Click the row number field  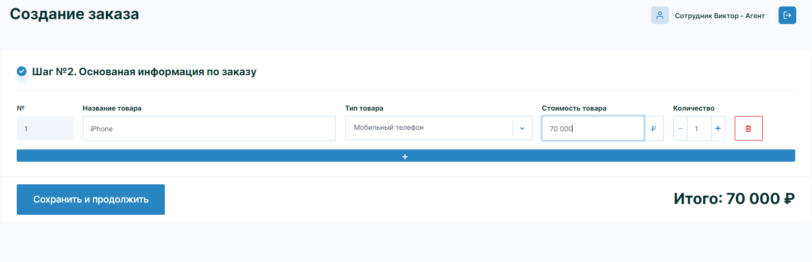tap(45, 128)
